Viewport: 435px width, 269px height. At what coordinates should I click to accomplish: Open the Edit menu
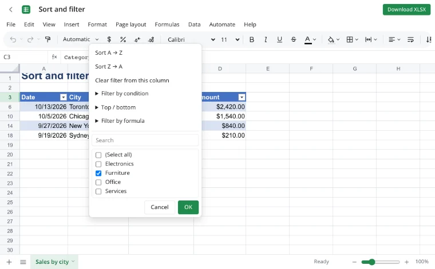pyautogui.click(x=29, y=25)
